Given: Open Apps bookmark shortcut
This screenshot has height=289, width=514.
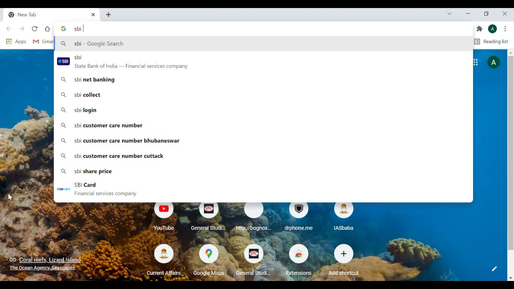Looking at the screenshot, I should pyautogui.click(x=16, y=41).
